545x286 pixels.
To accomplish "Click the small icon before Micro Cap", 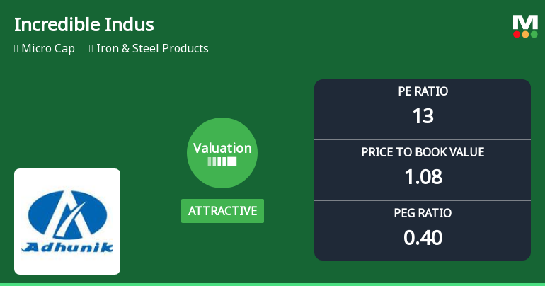I will click(x=16, y=49).
